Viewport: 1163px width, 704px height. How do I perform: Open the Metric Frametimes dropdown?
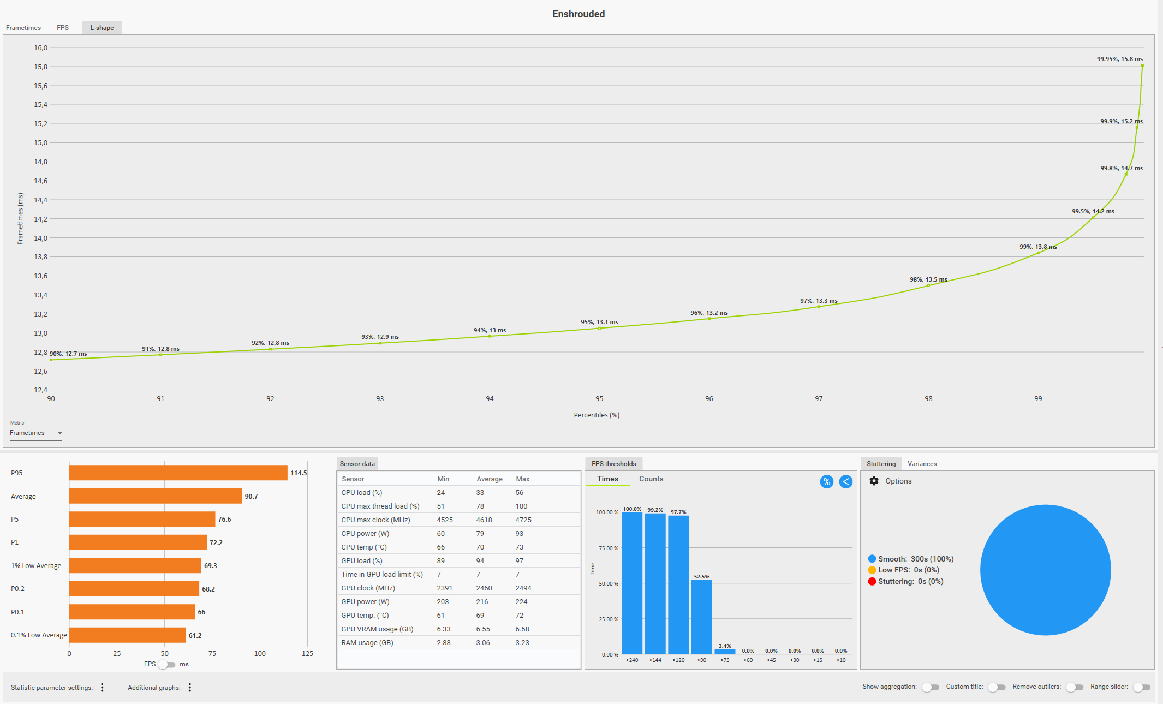pyautogui.click(x=35, y=433)
